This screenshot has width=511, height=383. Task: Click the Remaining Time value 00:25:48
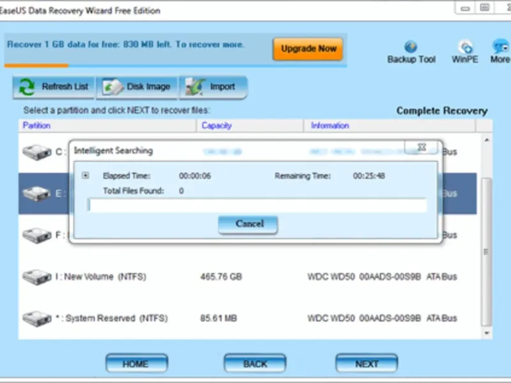pyautogui.click(x=369, y=176)
